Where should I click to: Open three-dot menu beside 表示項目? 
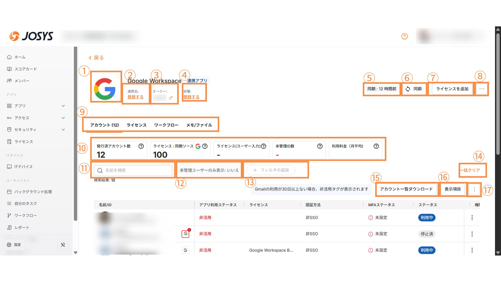click(474, 189)
